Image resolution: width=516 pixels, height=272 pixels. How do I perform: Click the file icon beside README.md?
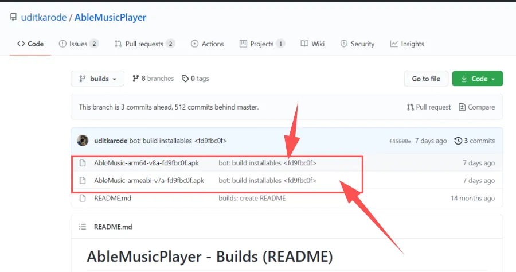pyautogui.click(x=83, y=198)
